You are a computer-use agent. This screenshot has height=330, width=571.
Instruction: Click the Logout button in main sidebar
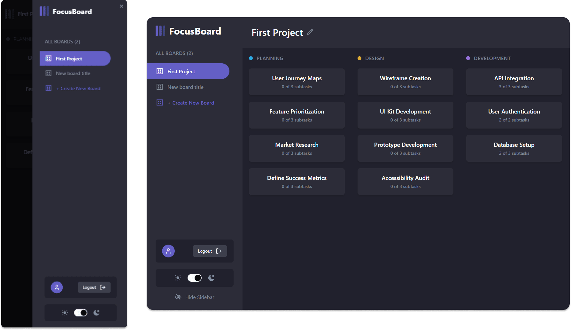tap(210, 251)
